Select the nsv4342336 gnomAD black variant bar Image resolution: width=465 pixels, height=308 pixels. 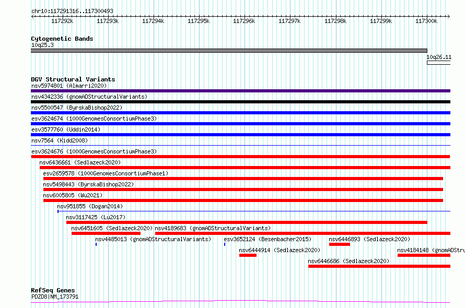tap(240, 102)
